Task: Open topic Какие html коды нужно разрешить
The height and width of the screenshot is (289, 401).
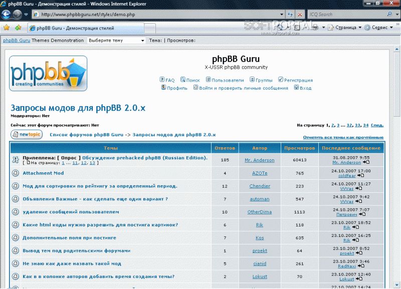Action: 100,225
